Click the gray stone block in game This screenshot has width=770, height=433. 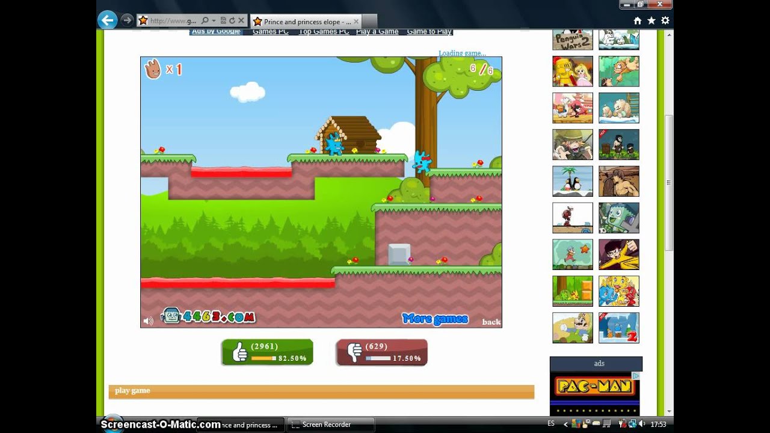pyautogui.click(x=399, y=254)
